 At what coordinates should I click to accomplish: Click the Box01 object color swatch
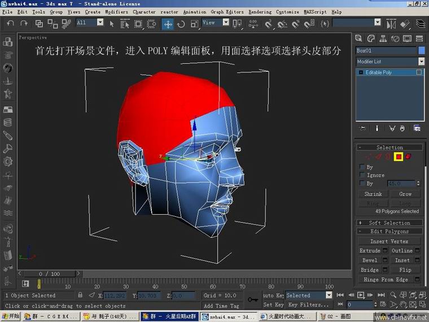[422, 50]
